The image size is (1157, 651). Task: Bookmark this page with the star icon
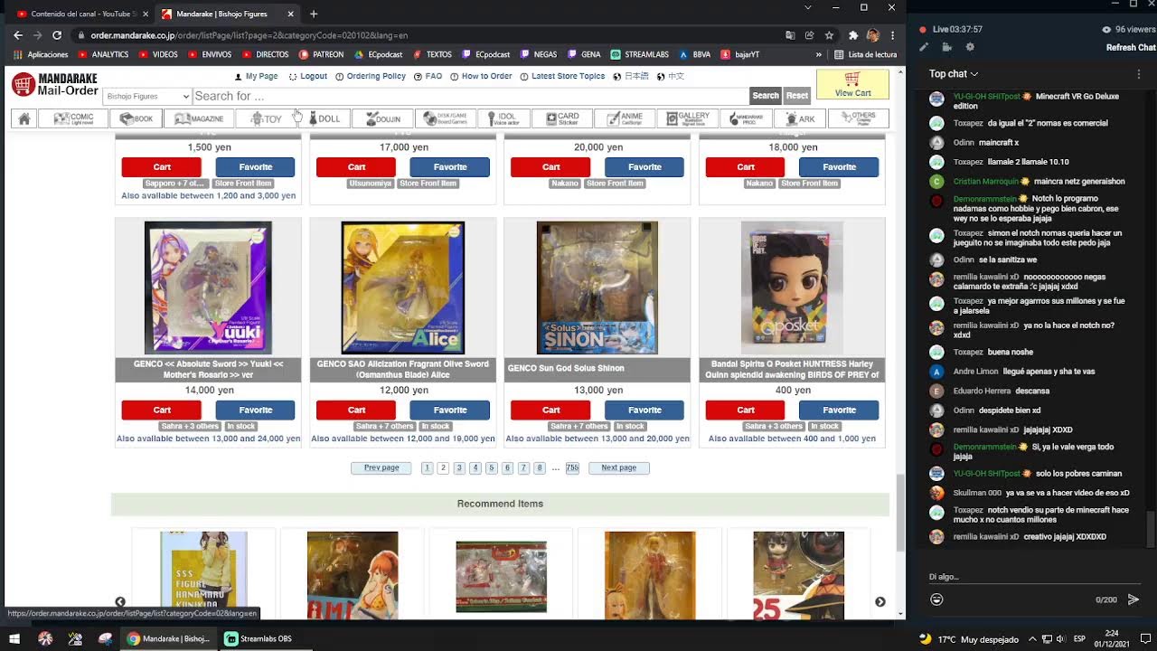click(x=829, y=35)
